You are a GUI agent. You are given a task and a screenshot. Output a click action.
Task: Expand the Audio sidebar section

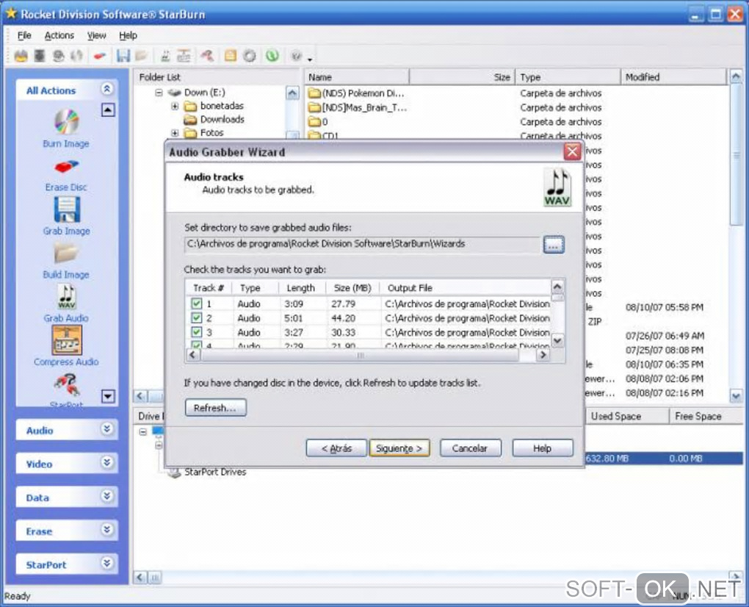(107, 428)
